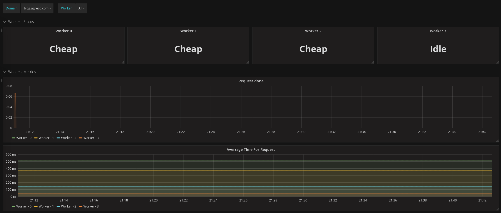Click the 21:36 x-axis label in Averrage Time graph
This screenshot has width=501, height=213.
393,200
